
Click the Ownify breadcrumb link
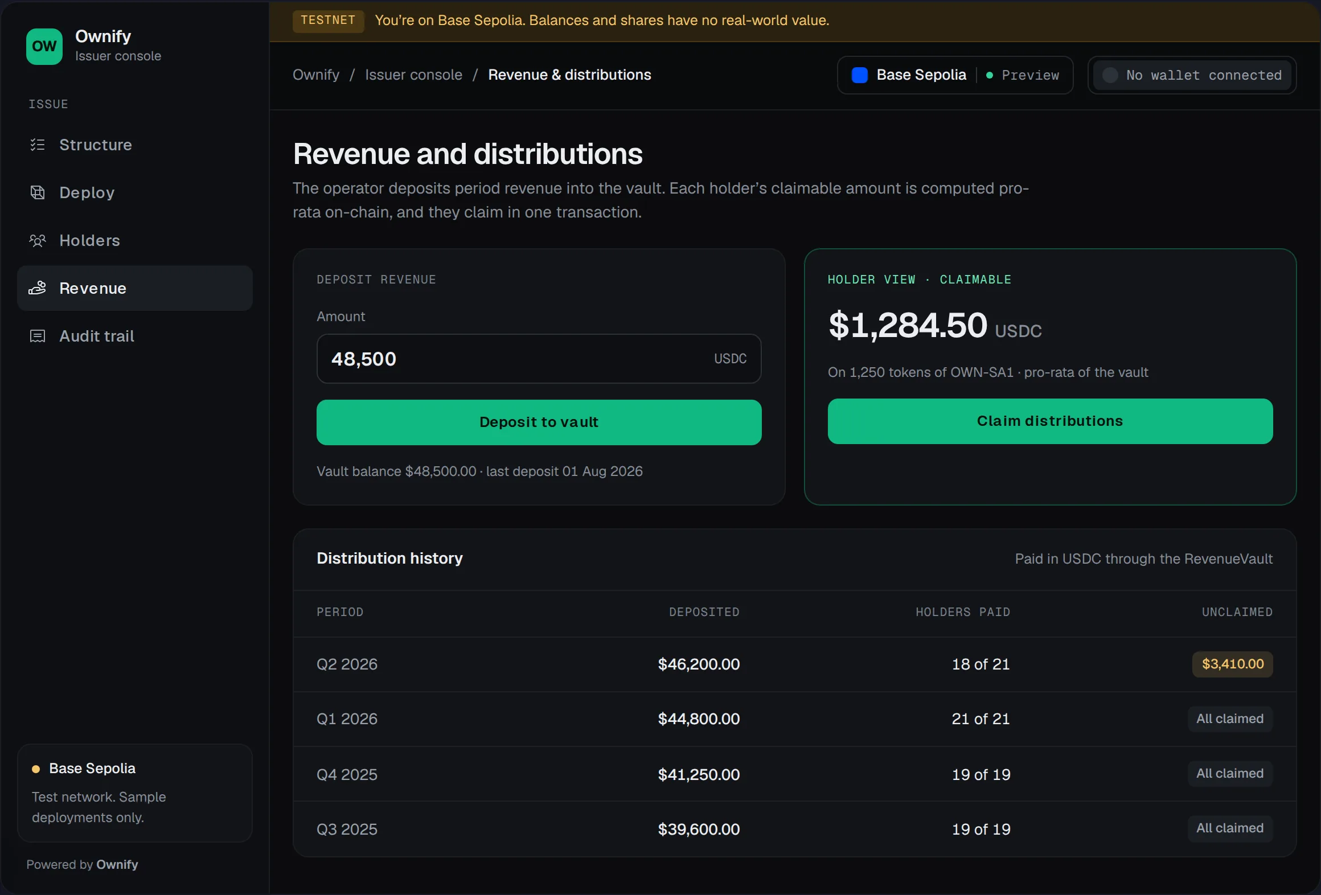[x=316, y=75]
